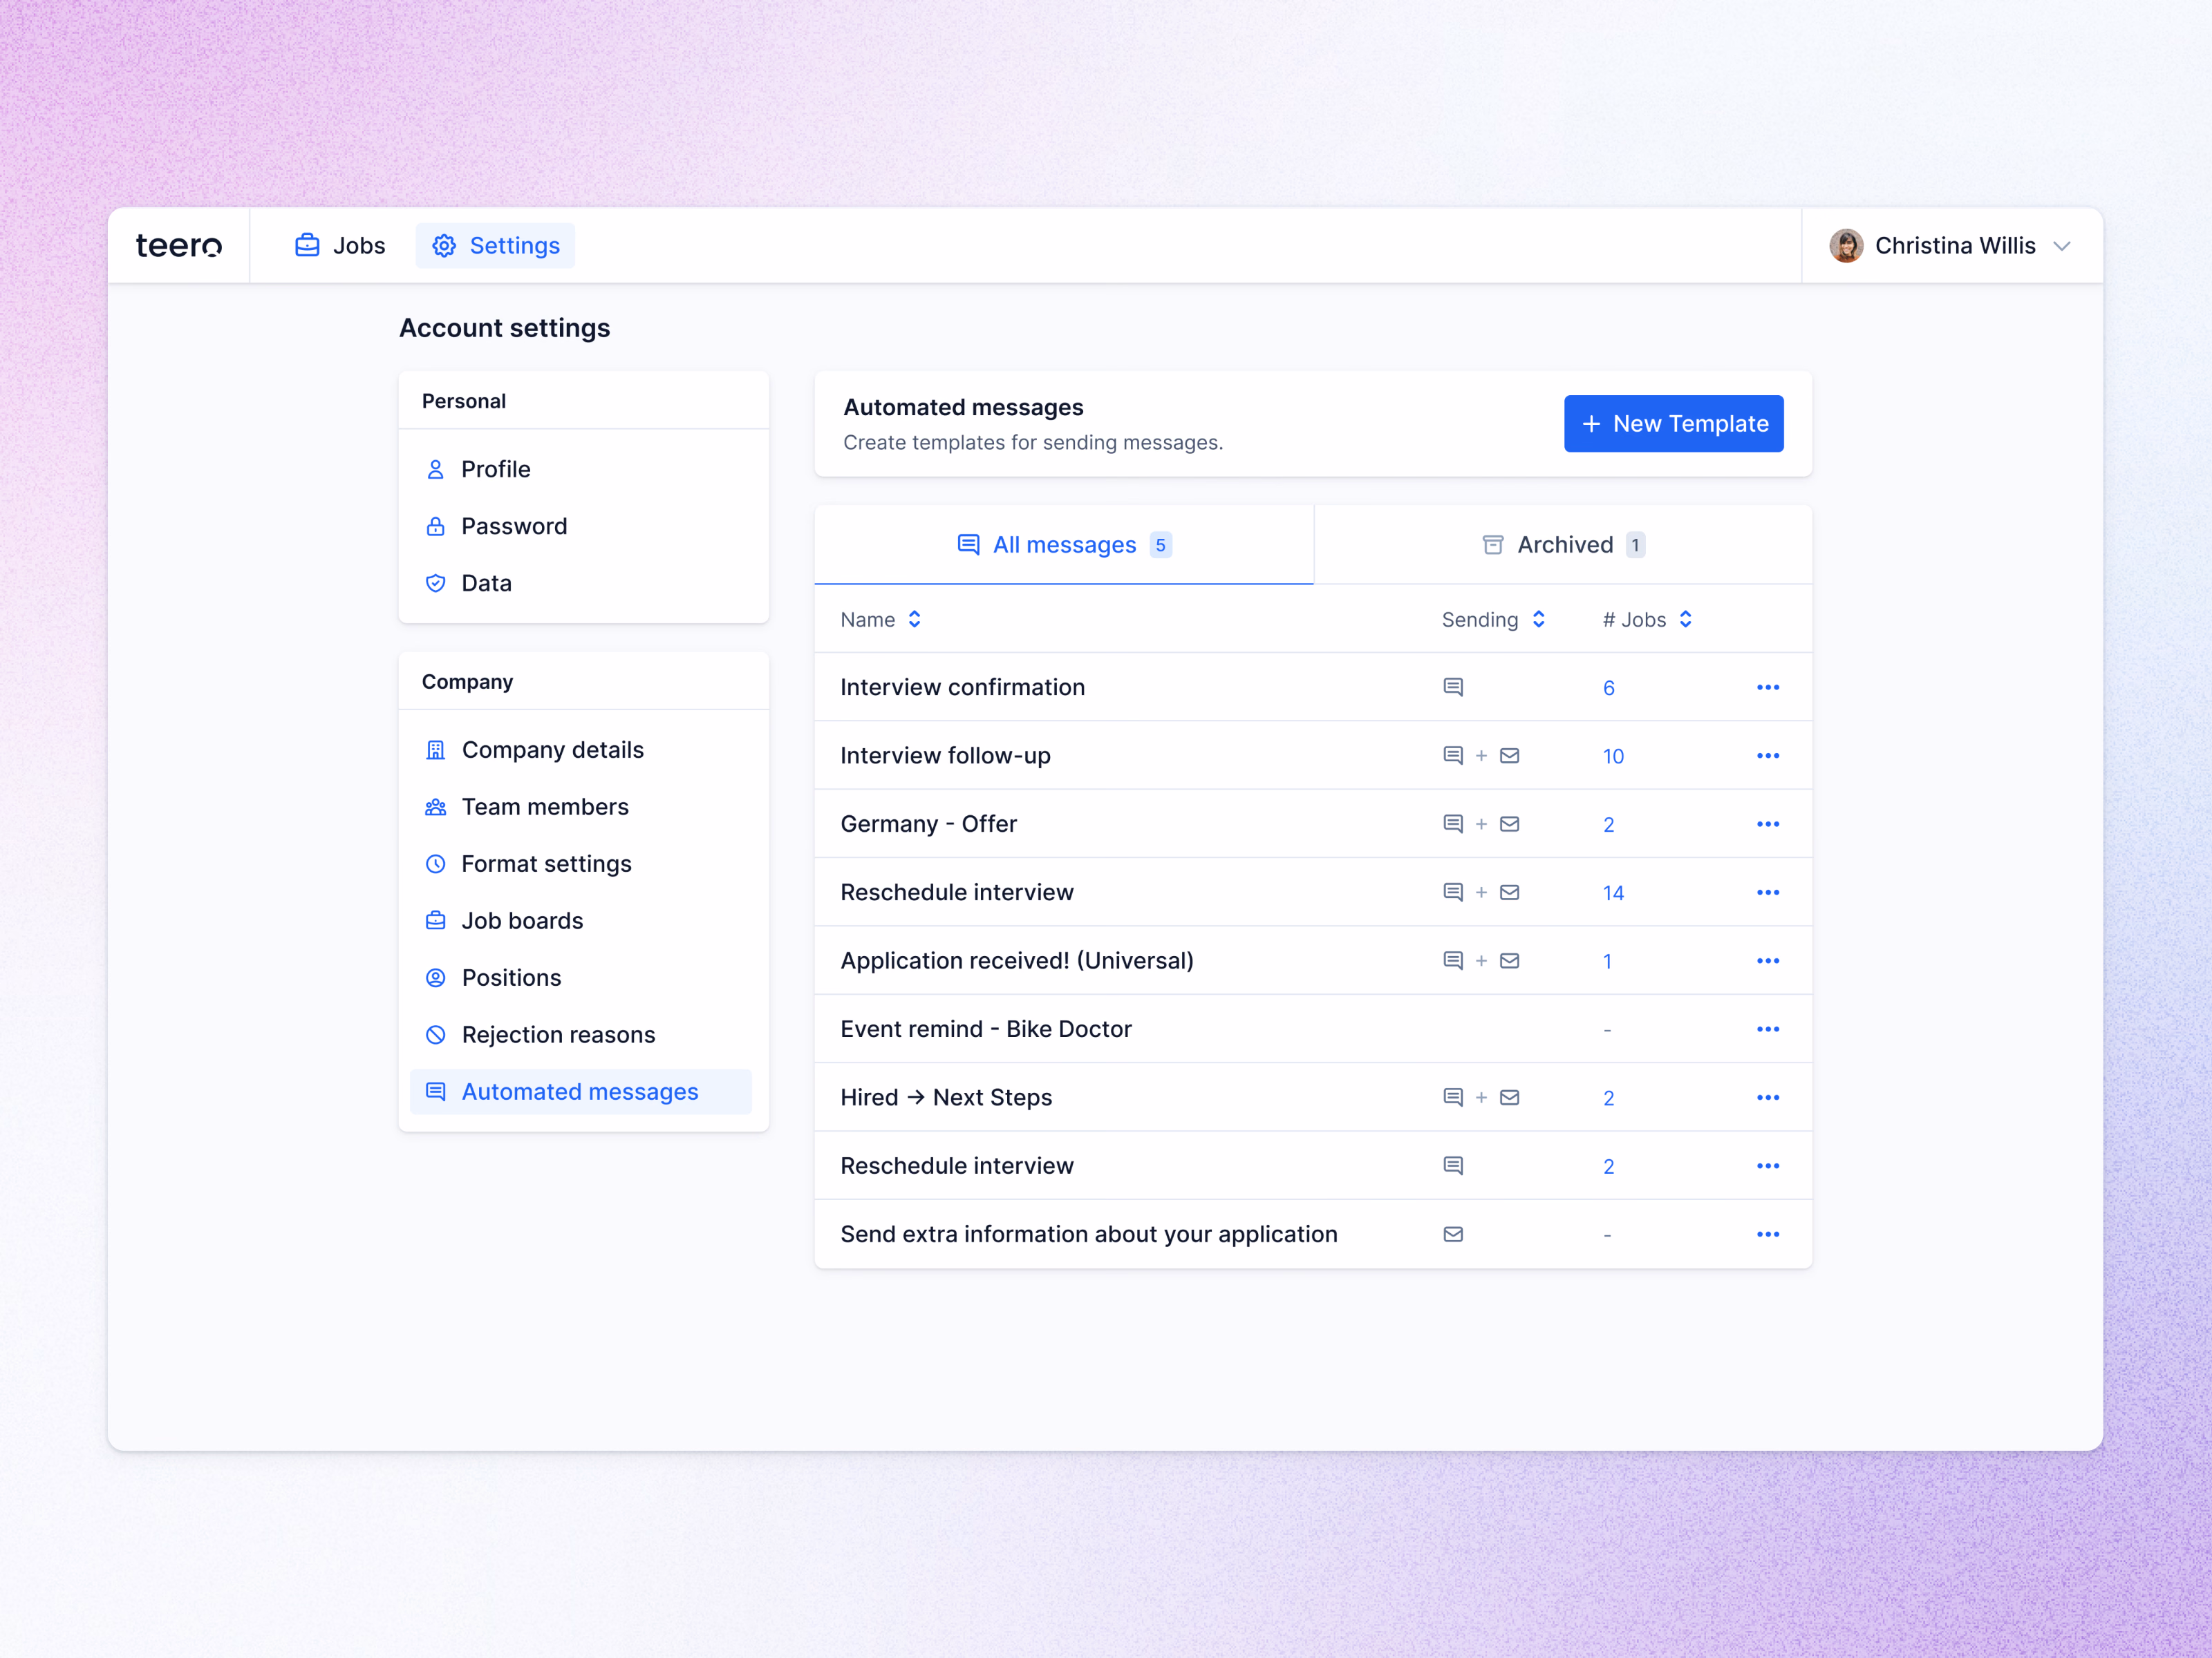Image resolution: width=2212 pixels, height=1658 pixels.
Task: Open Data settings in sidebar
Action: pos(581,584)
